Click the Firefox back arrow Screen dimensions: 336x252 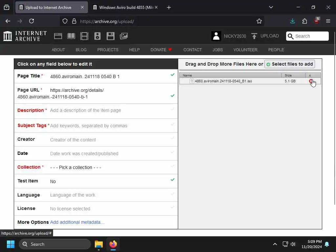click(8, 21)
